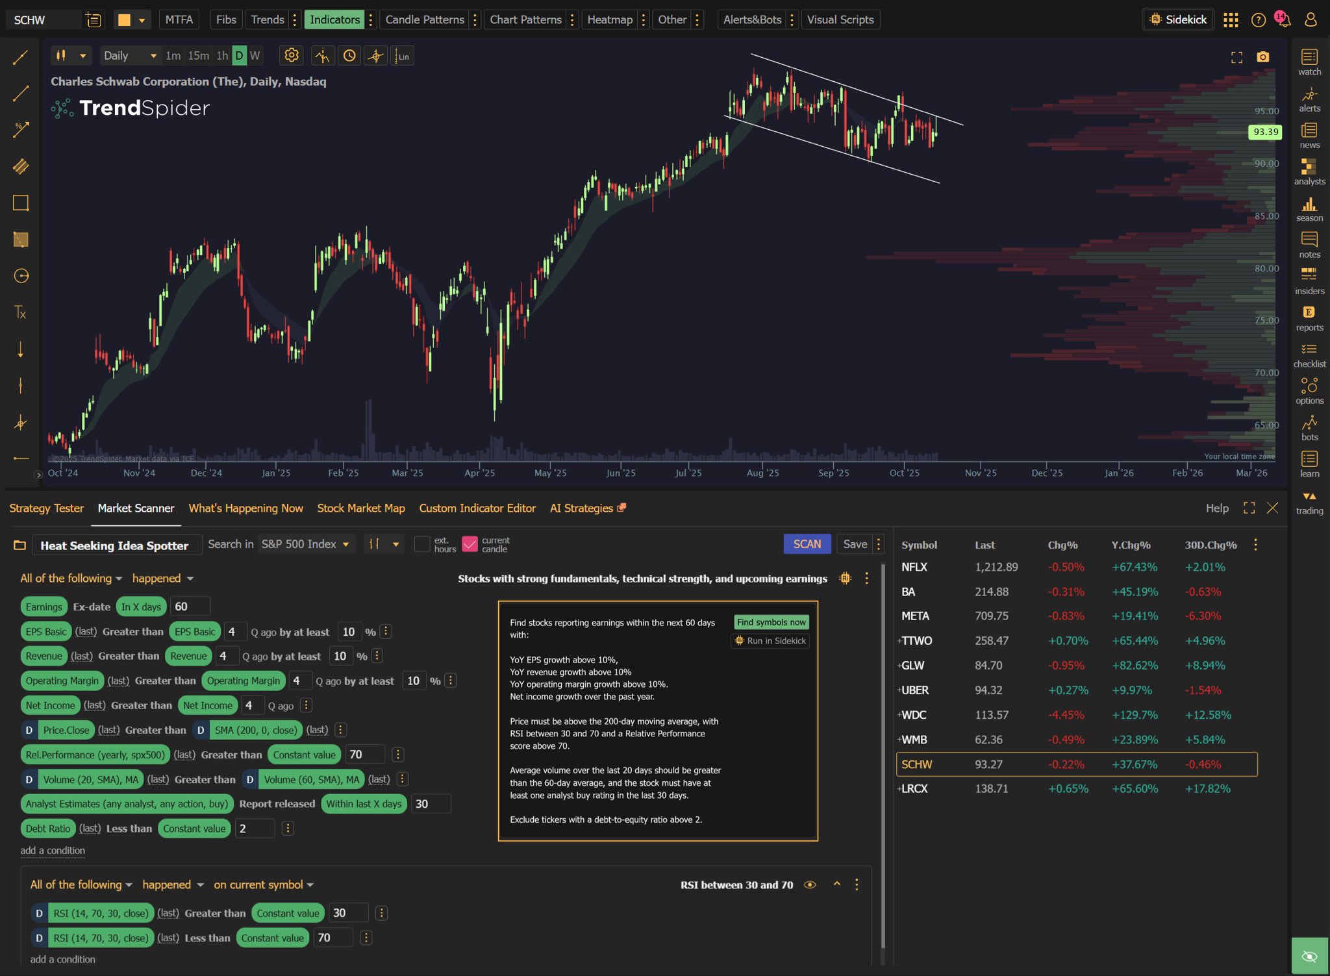Switch to the Strategy Tester tab
Viewport: 1330px width, 976px height.
(46, 508)
